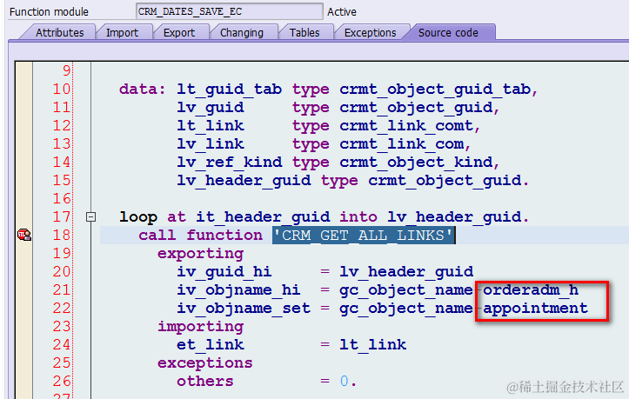The width and height of the screenshot is (629, 399).
Task: Select the Source code tab
Action: click(x=448, y=32)
